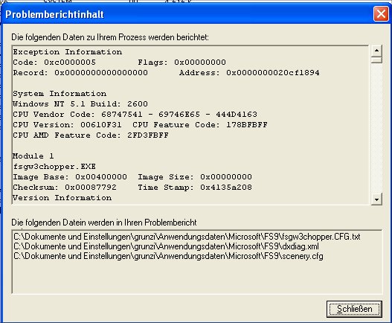The image size is (392, 323).
Task: Click the 'Flags: 0x00000000' value
Action: pos(181,63)
